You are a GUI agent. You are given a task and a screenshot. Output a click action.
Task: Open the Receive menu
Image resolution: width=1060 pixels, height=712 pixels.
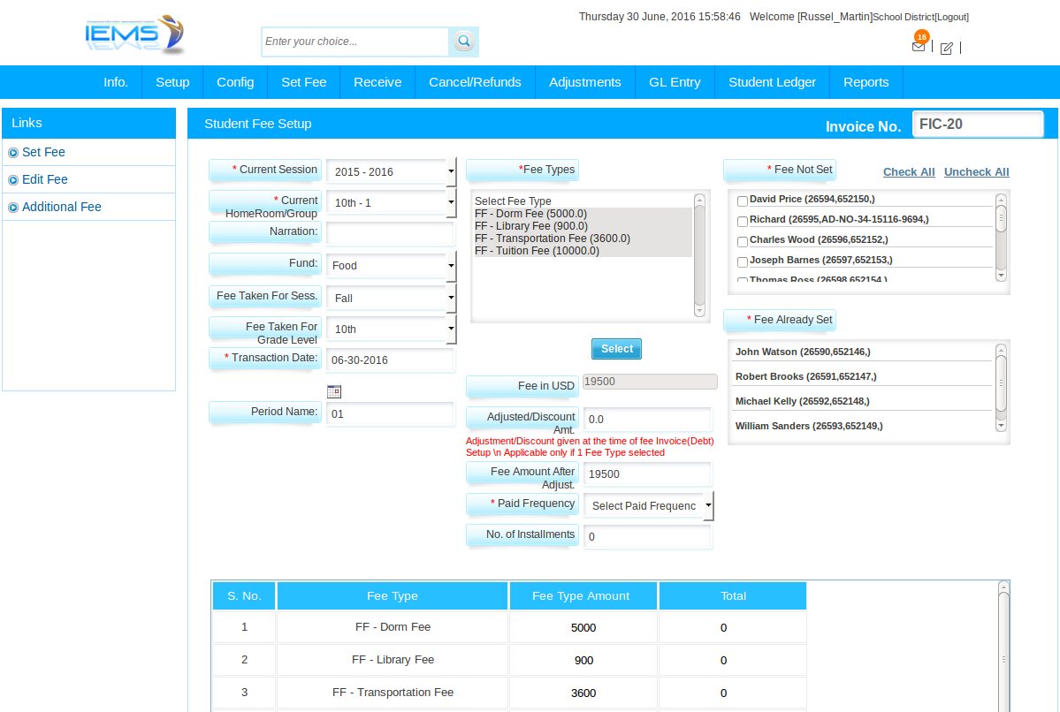point(377,82)
